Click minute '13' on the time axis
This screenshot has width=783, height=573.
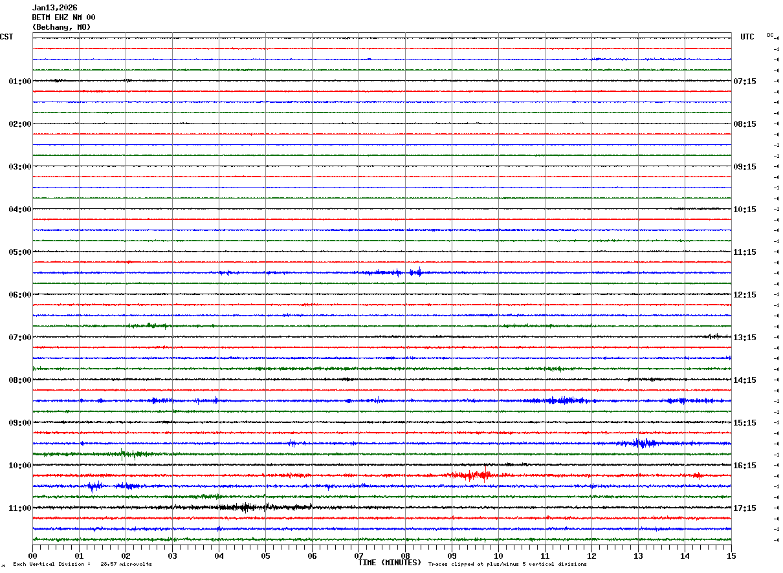639,556
